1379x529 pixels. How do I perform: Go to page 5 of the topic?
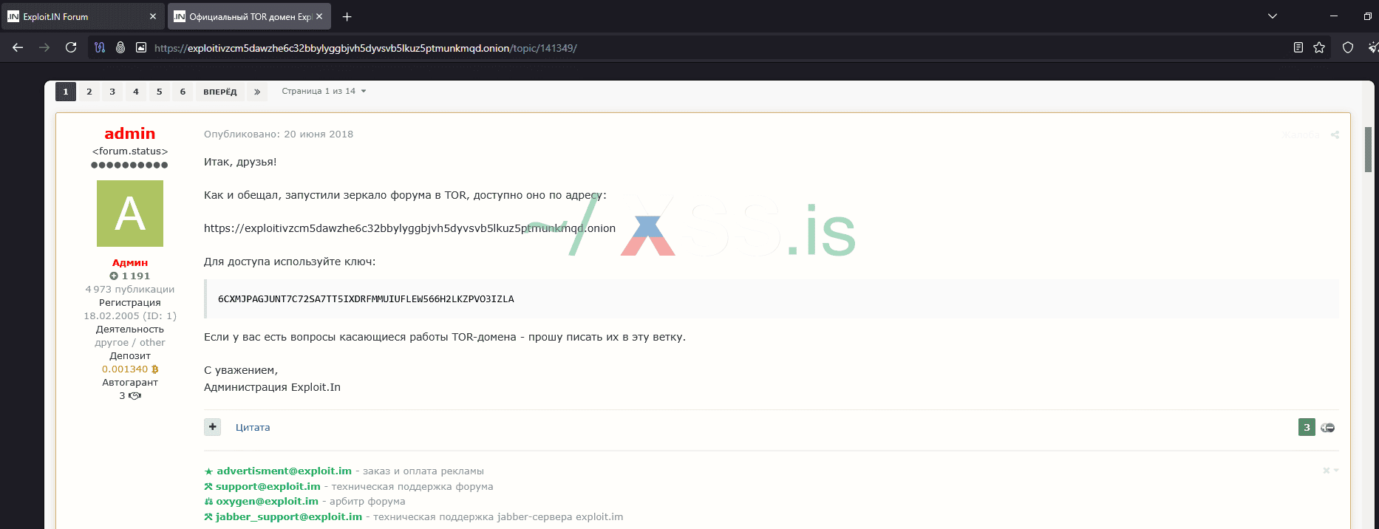pyautogui.click(x=159, y=92)
